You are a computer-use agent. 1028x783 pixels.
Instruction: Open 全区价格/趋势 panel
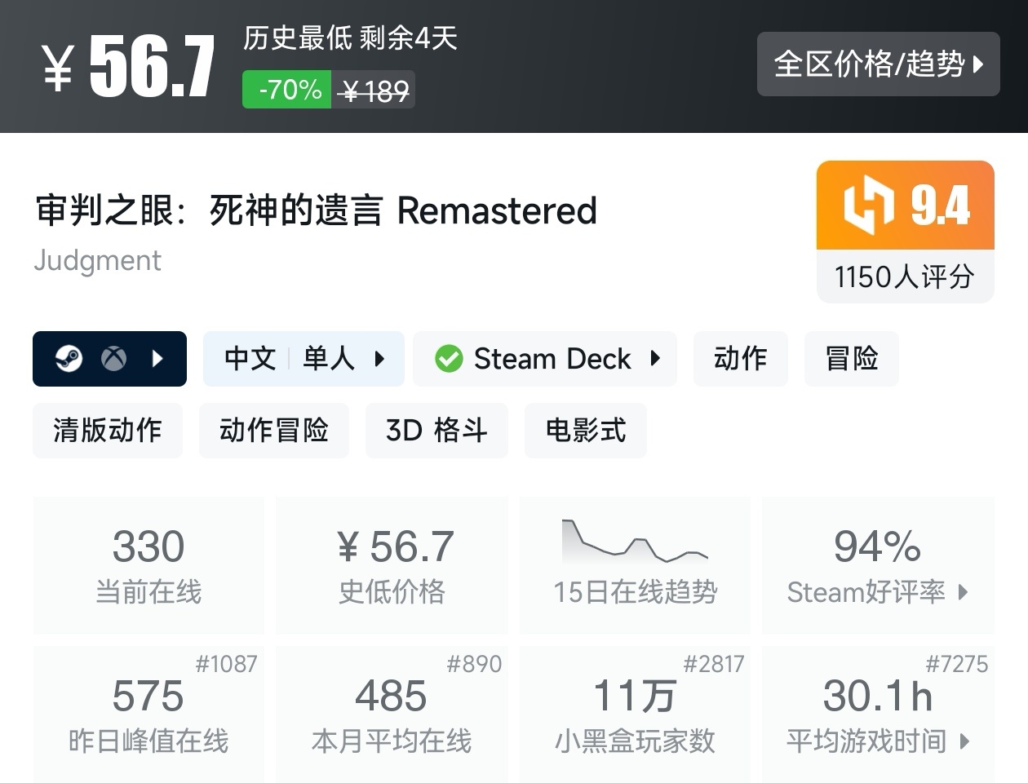(878, 64)
